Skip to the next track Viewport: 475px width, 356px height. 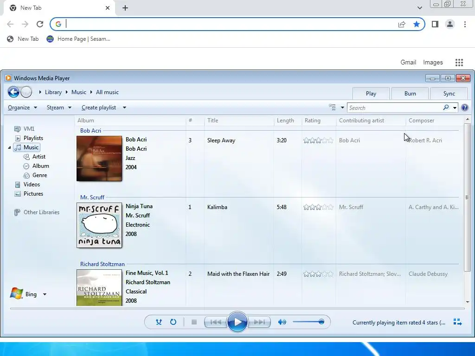pyautogui.click(x=259, y=322)
